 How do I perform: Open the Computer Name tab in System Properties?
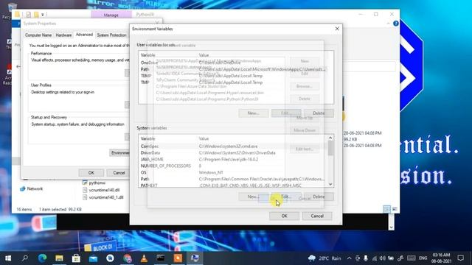pos(38,35)
